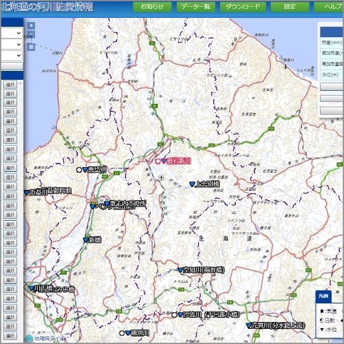
Task: Click the first 選択 button in list
Action: click(x=10, y=85)
